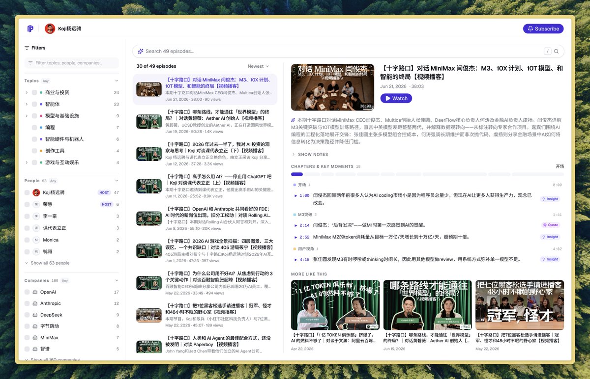Open the Newest sort dropdown
Screen dimensions: 590x379
(x=258, y=66)
